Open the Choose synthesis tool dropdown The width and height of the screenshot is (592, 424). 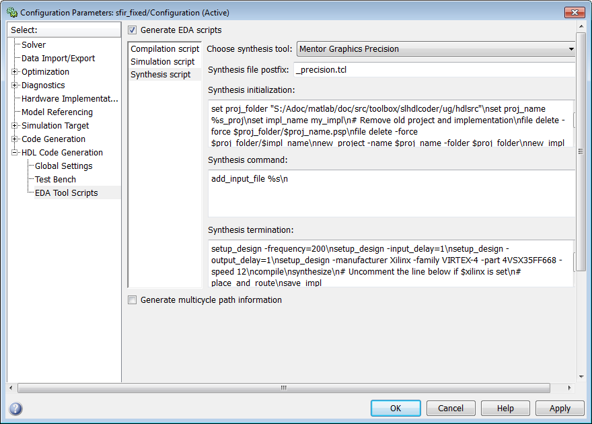coord(436,49)
